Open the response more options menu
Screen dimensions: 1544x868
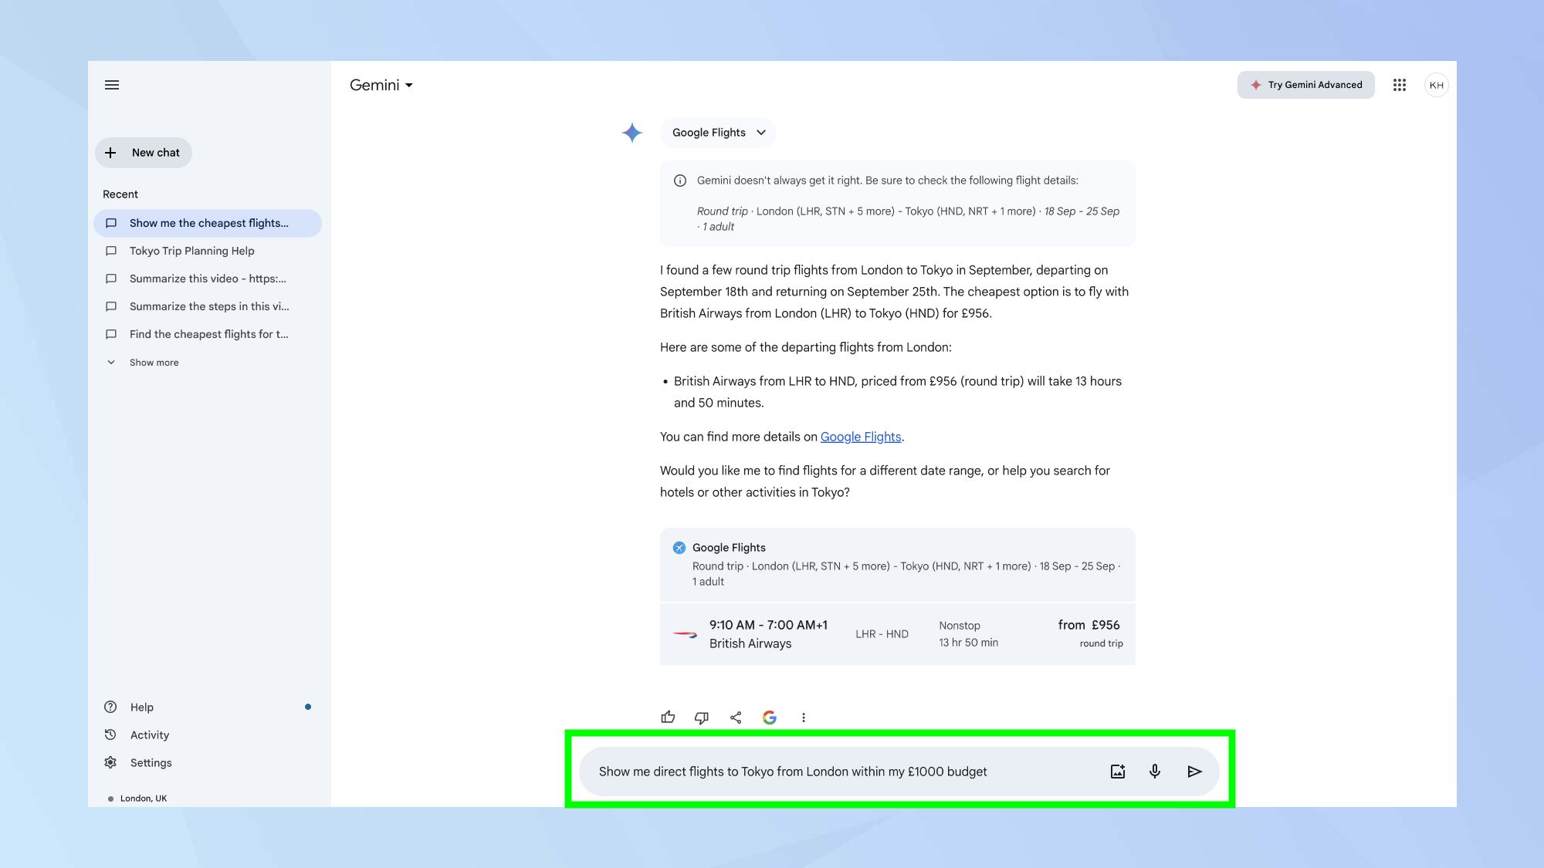(x=804, y=718)
